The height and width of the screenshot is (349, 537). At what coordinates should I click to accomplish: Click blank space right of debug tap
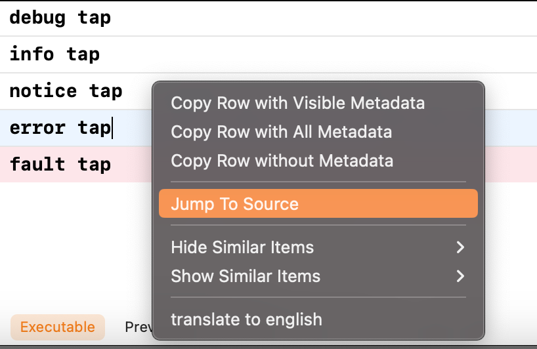(328, 18)
